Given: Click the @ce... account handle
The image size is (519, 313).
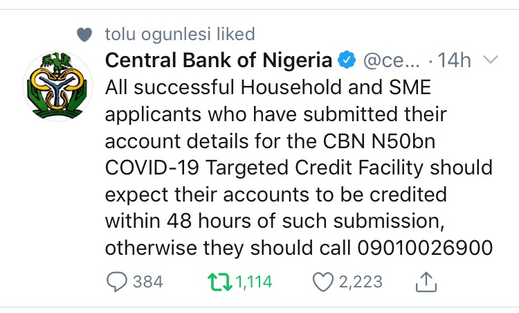Looking at the screenshot, I should point(391,61).
